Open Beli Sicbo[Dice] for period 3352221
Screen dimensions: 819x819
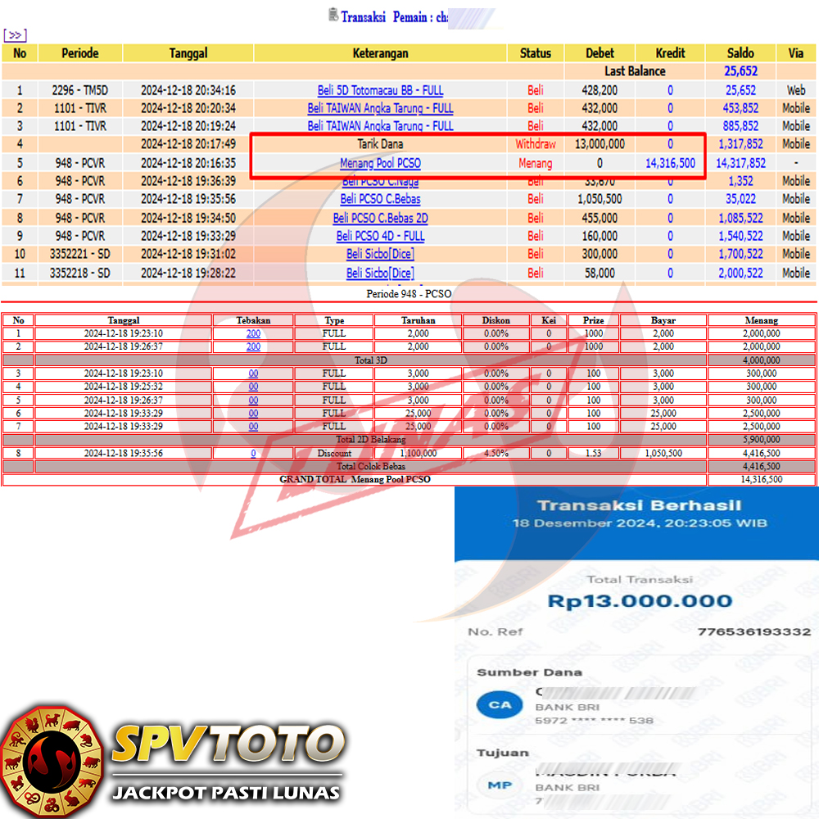tap(380, 254)
